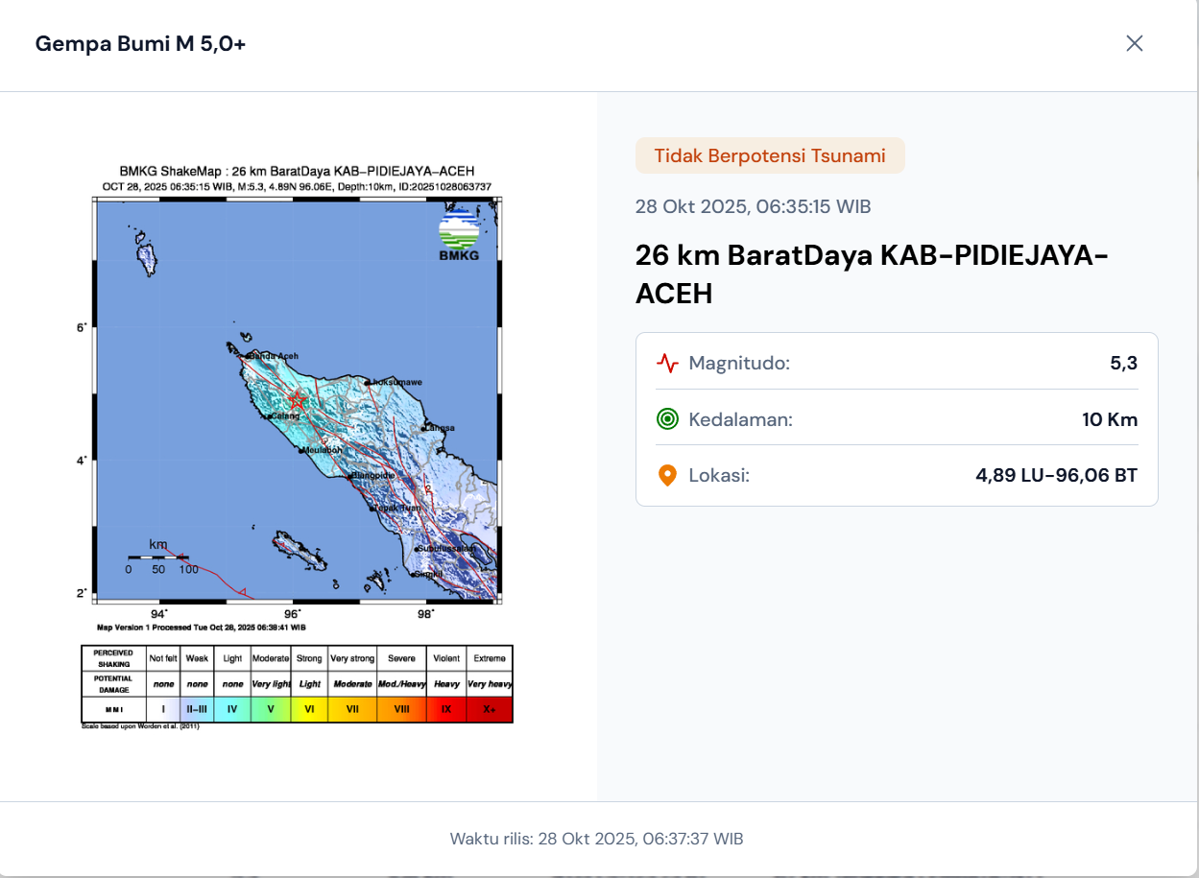Click the orange location pin icon

click(667, 475)
